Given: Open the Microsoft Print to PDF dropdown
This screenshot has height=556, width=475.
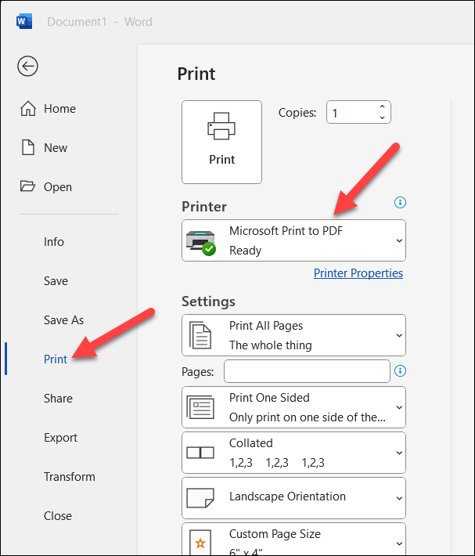Looking at the screenshot, I should tap(293, 240).
